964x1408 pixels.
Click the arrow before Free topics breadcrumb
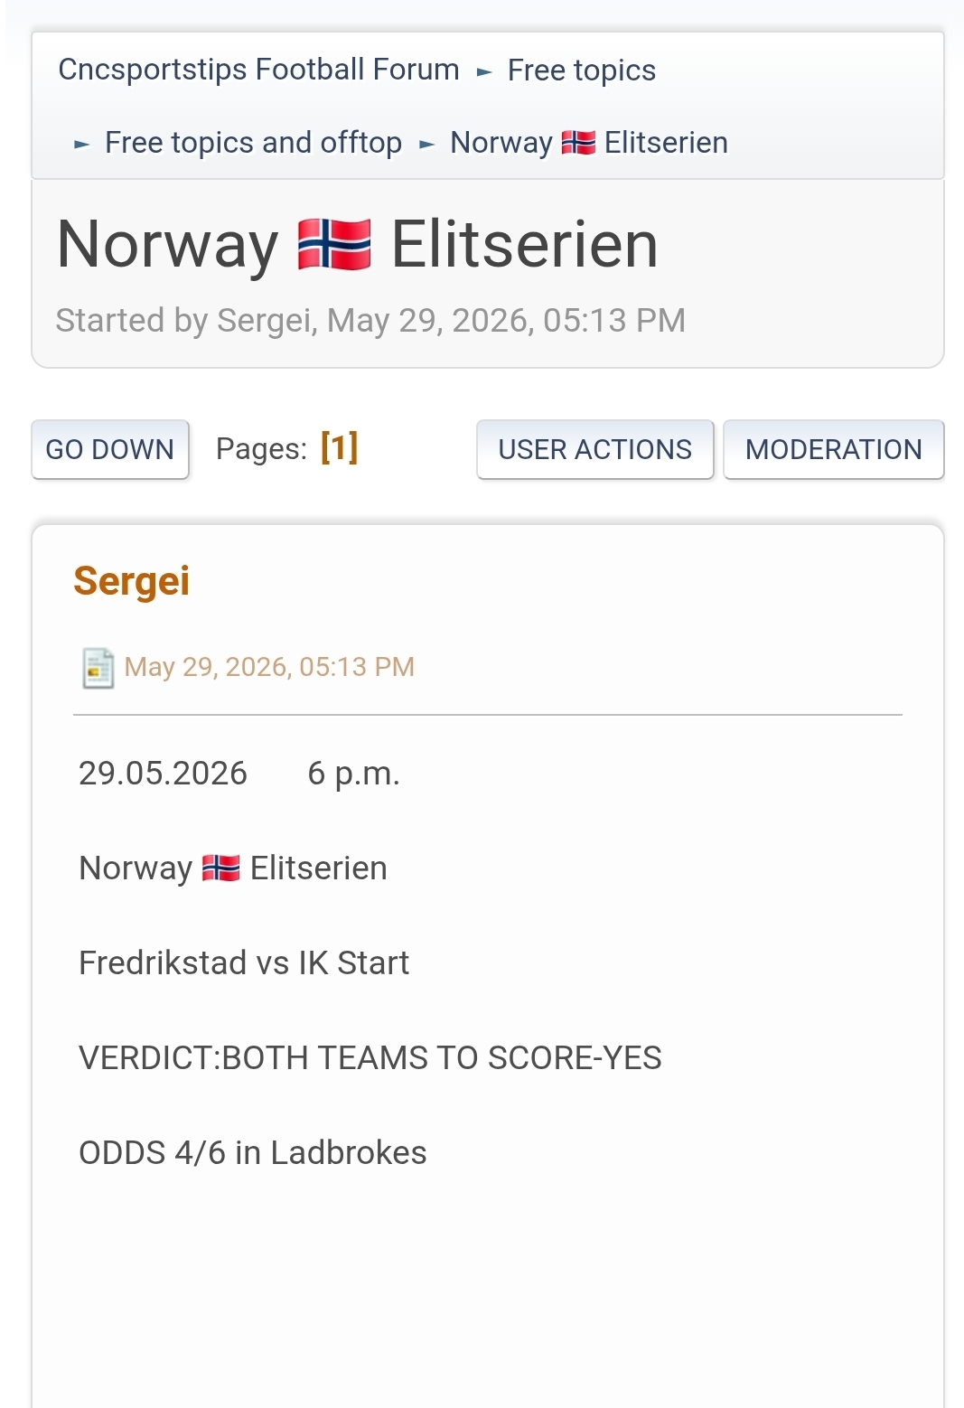[484, 71]
